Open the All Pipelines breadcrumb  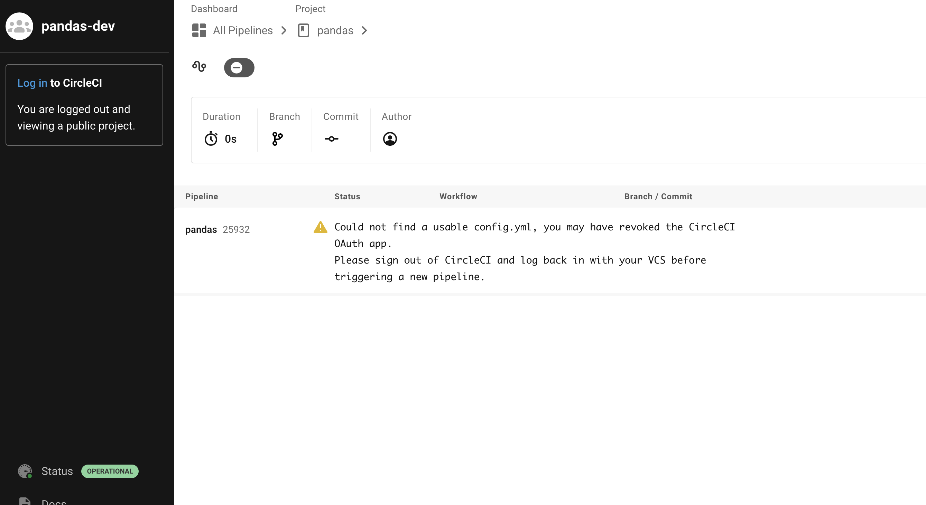pos(243,30)
